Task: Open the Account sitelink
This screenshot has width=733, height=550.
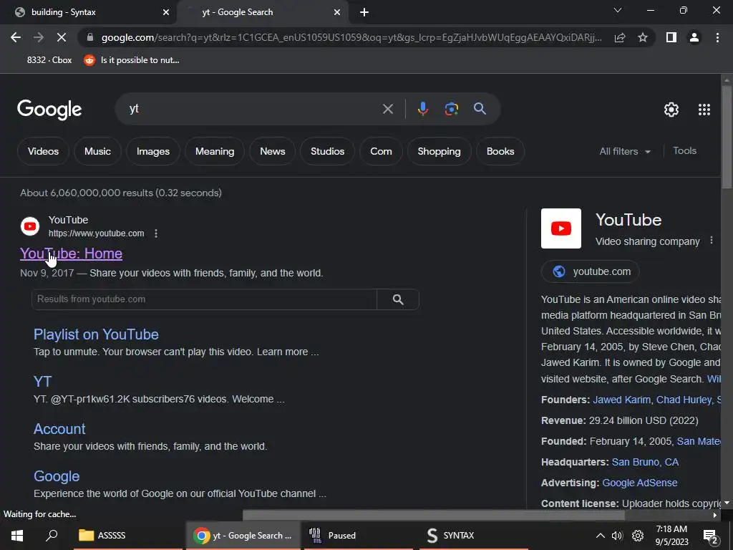Action: click(x=59, y=429)
